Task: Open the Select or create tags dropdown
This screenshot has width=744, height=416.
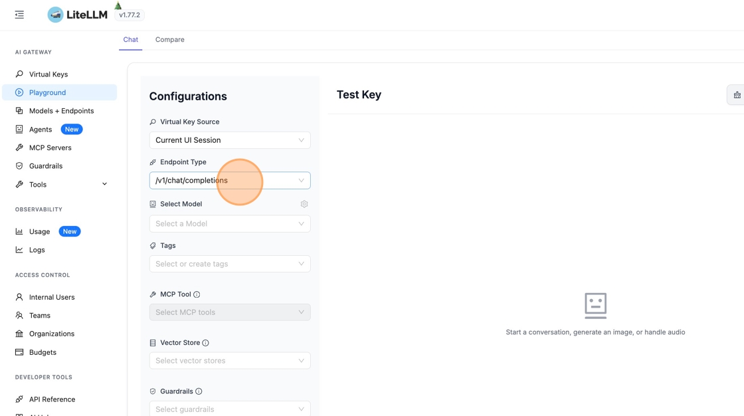Action: (x=230, y=264)
